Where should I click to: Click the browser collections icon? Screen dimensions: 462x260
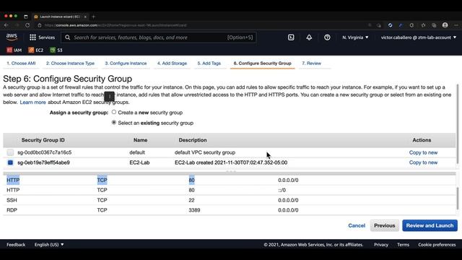[434, 25]
